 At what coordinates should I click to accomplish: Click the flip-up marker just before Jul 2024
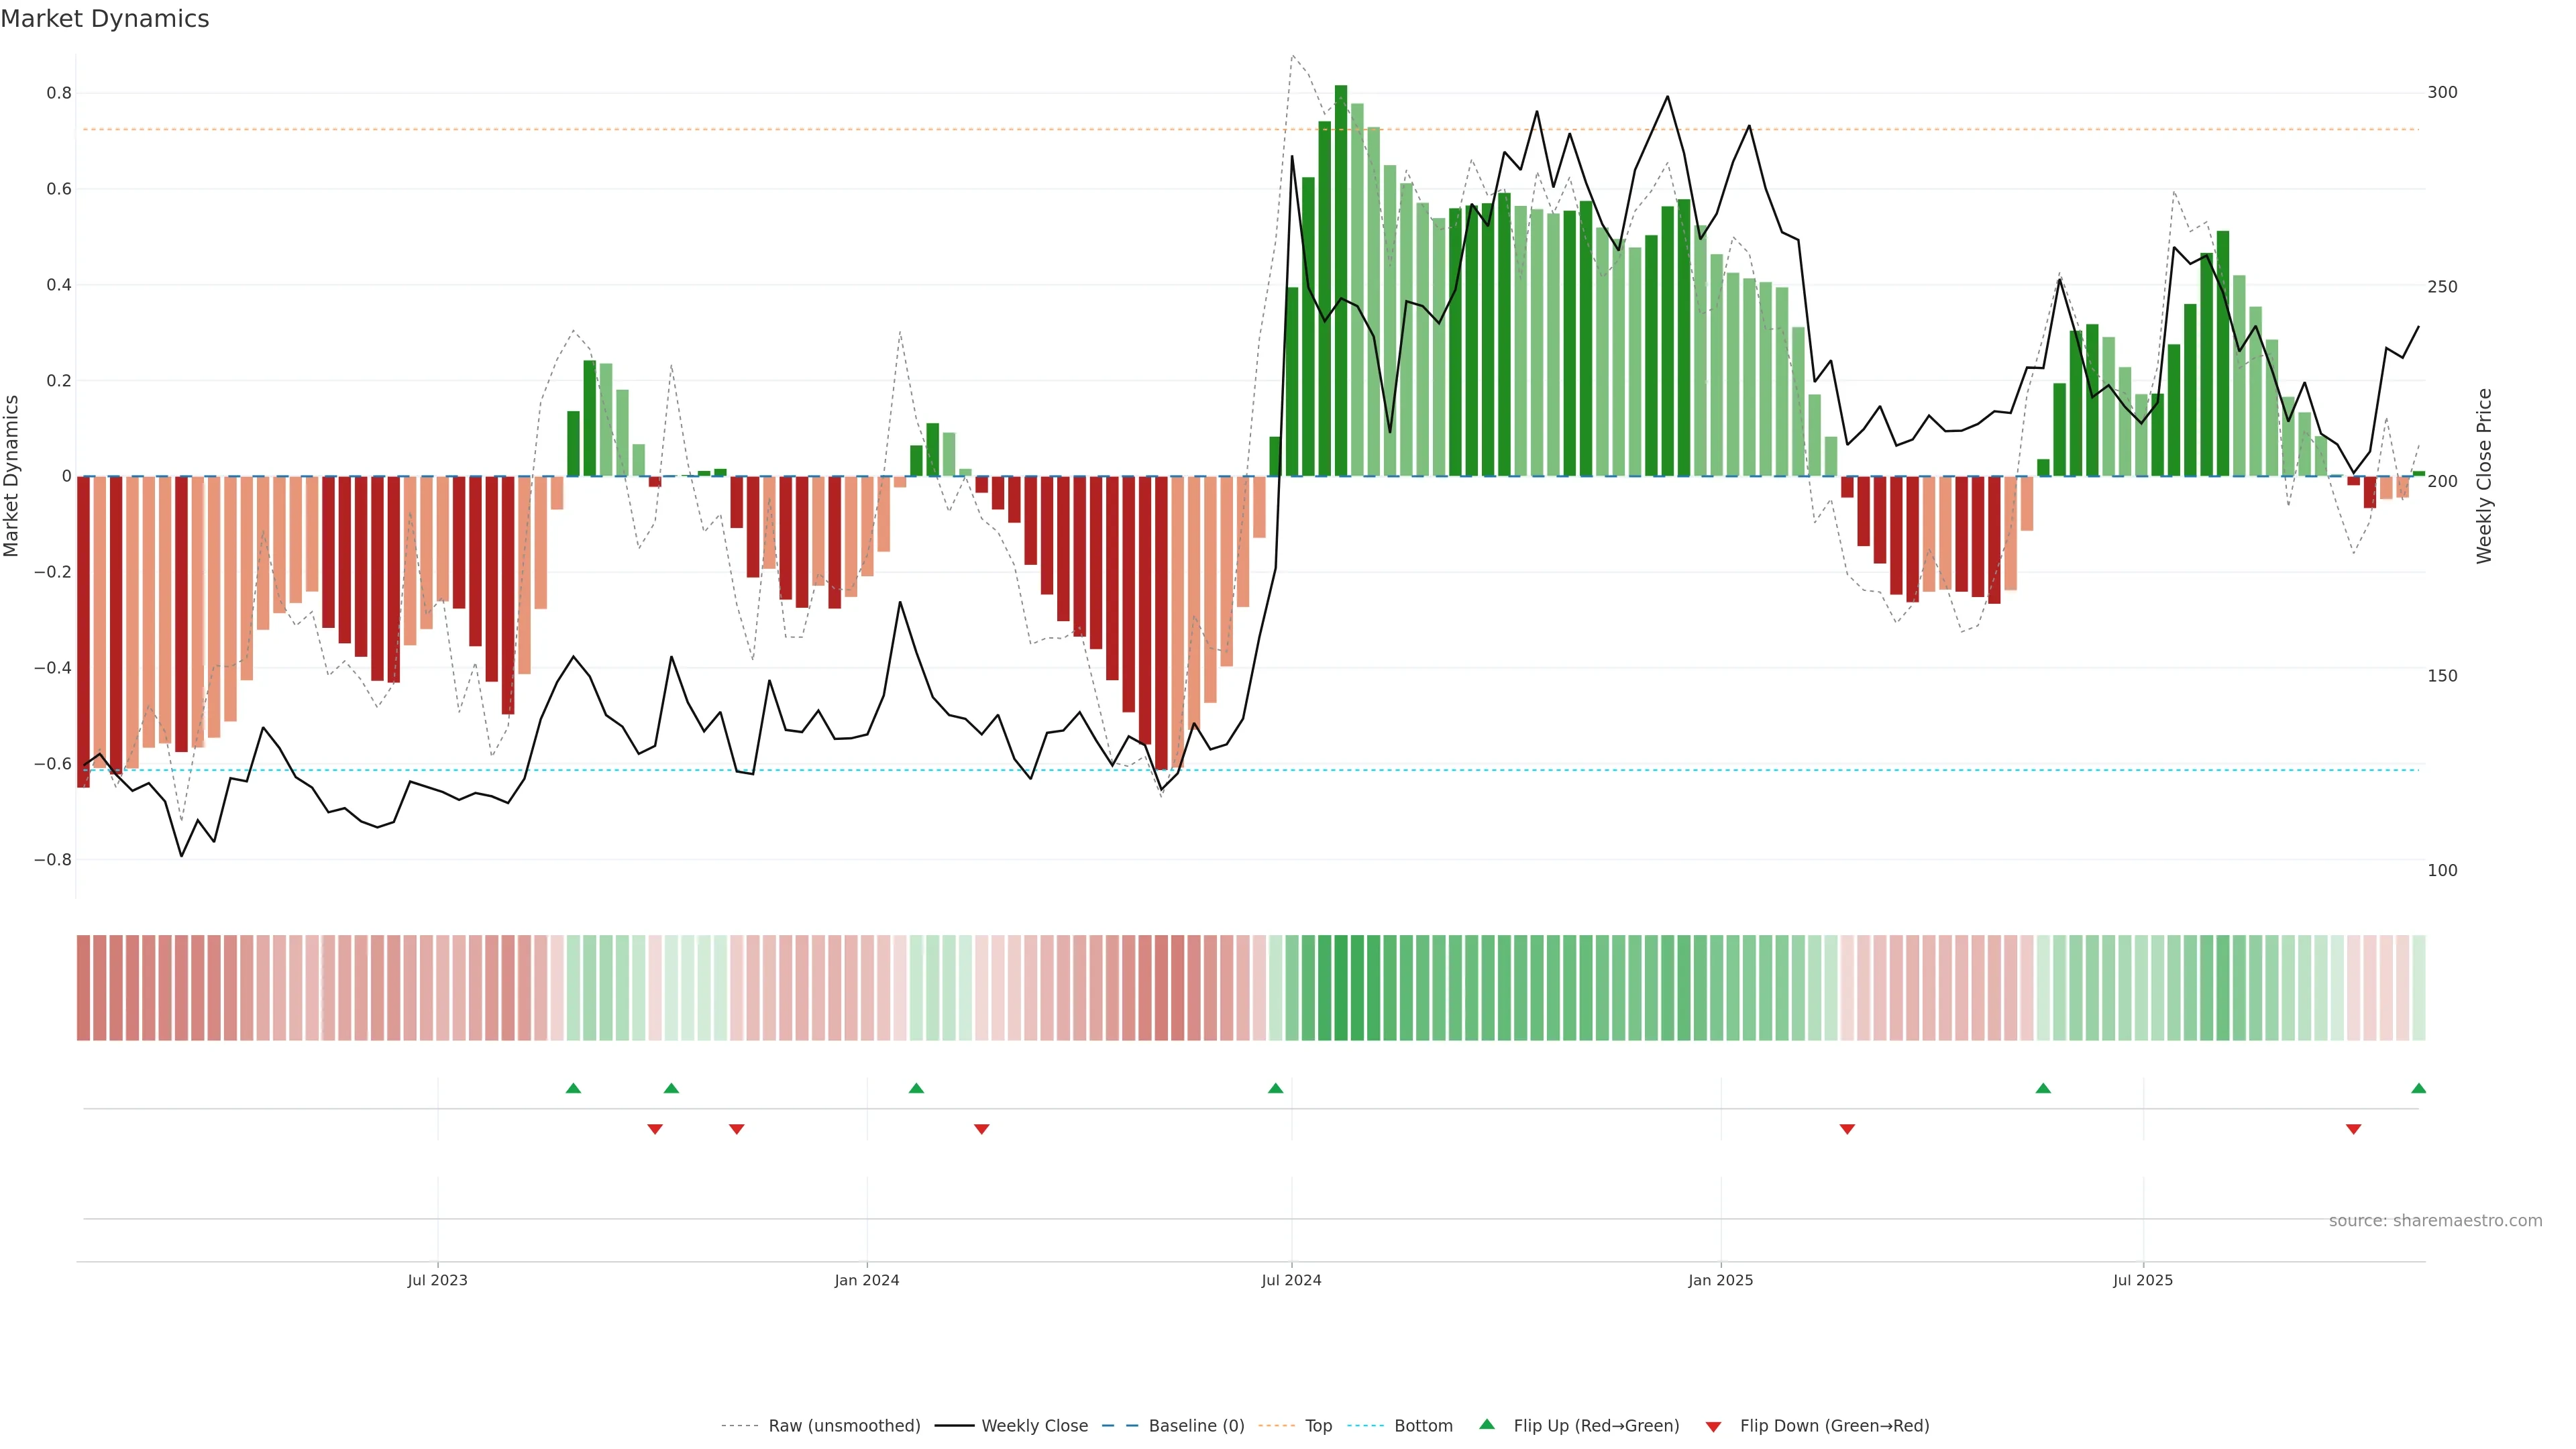coord(1275,1088)
